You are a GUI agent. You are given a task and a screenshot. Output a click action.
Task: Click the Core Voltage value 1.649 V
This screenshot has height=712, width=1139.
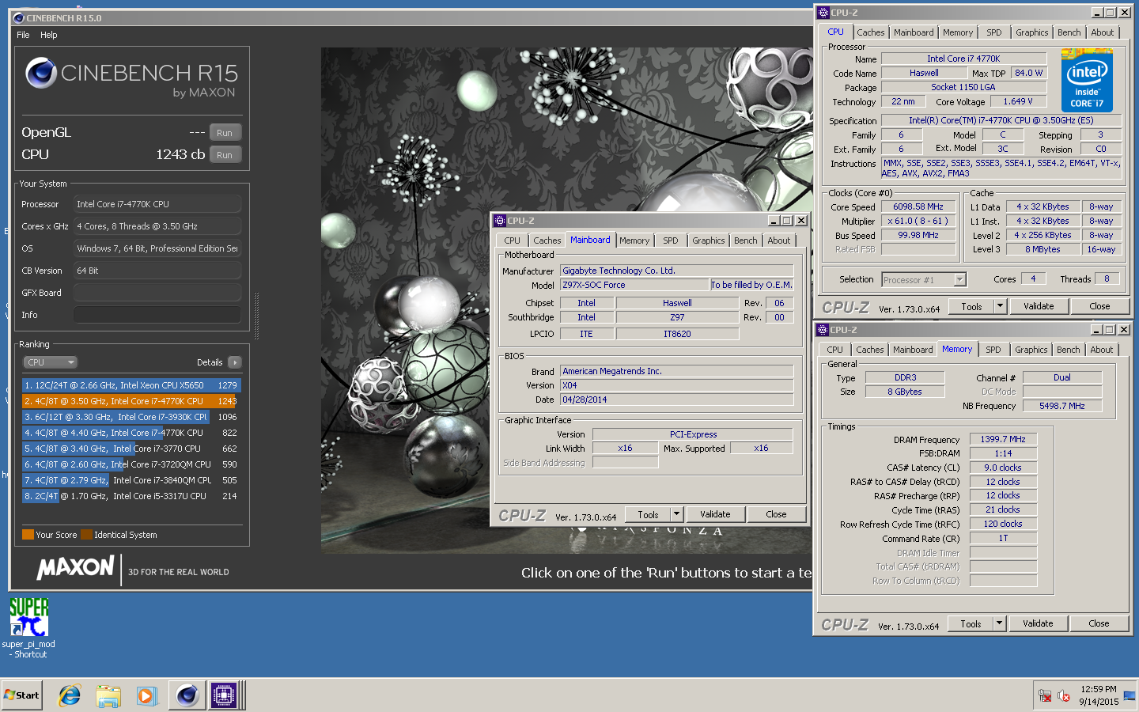pos(1018,102)
